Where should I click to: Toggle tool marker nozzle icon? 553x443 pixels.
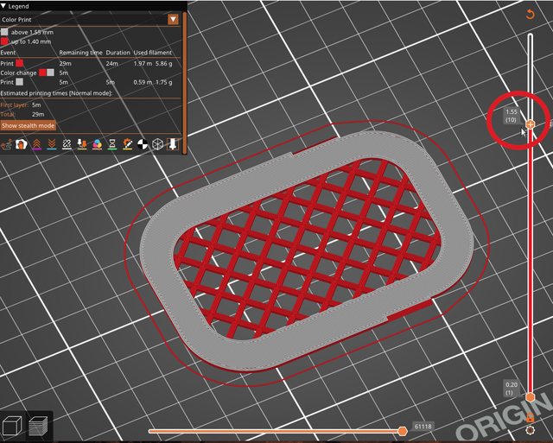tap(173, 144)
